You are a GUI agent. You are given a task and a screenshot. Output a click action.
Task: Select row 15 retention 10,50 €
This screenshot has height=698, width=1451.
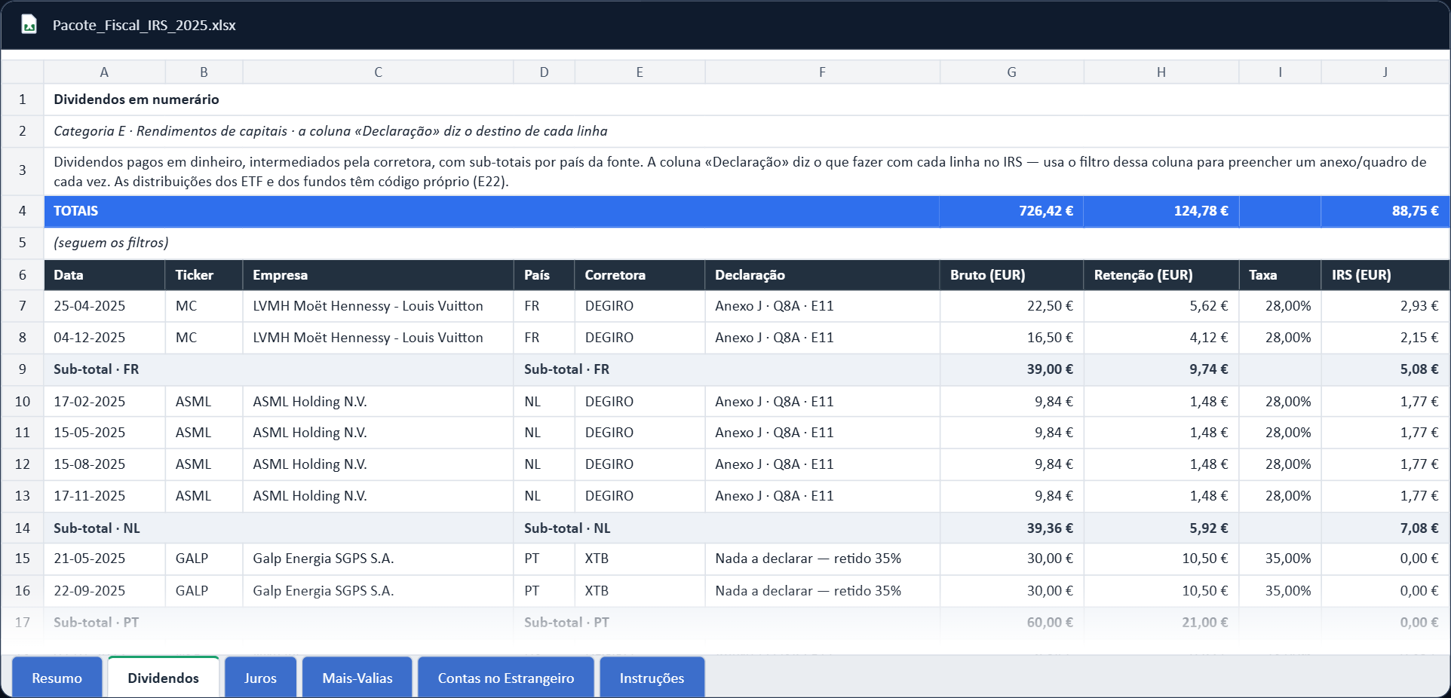(1161, 559)
